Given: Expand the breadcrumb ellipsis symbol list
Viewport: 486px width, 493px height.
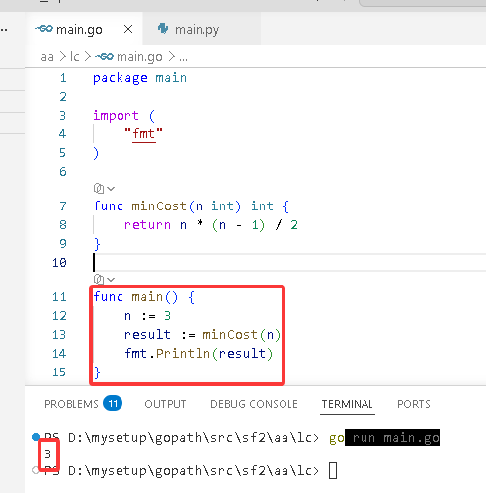Looking at the screenshot, I should (x=183, y=57).
